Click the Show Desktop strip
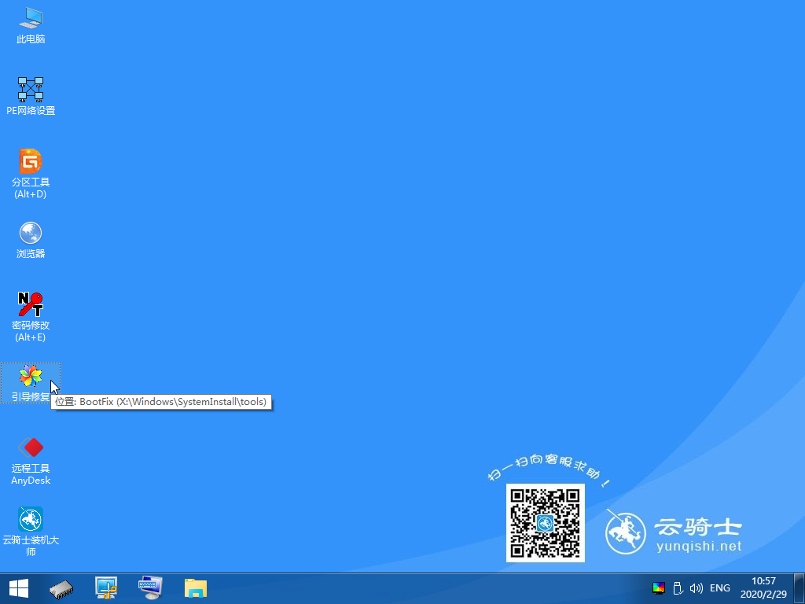Viewport: 805px width, 604px height. pyautogui.click(x=799, y=588)
